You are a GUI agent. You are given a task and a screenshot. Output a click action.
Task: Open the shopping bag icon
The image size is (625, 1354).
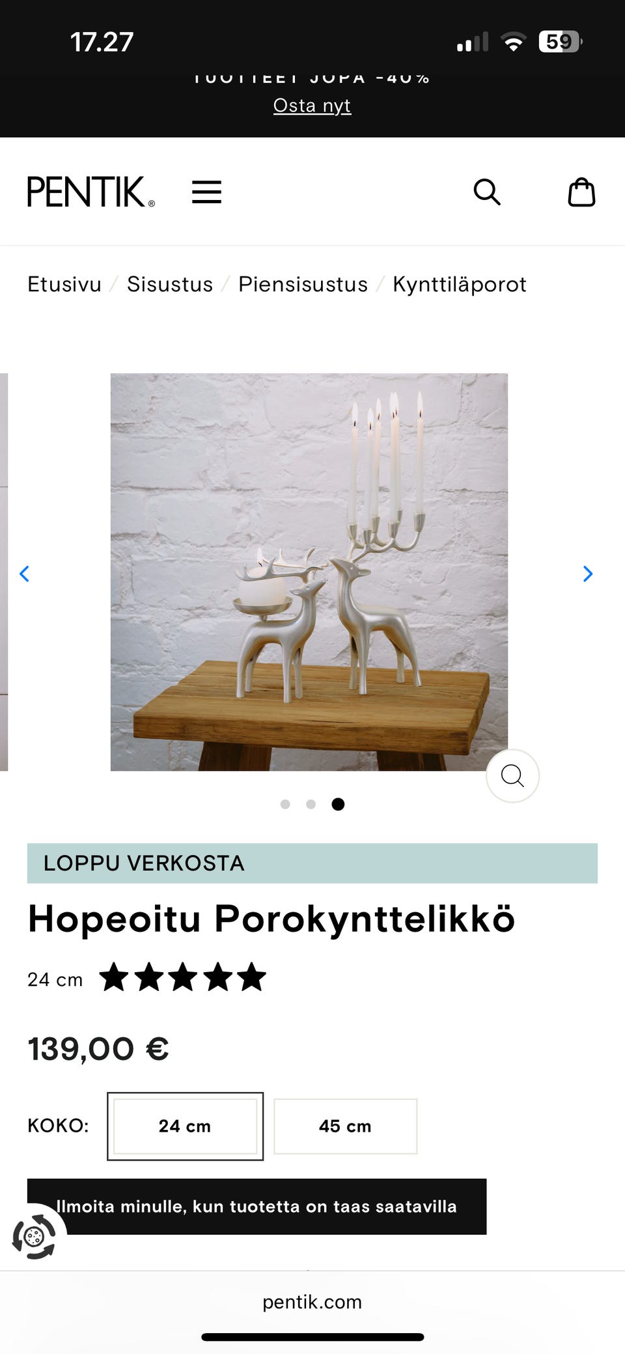pyautogui.click(x=581, y=192)
